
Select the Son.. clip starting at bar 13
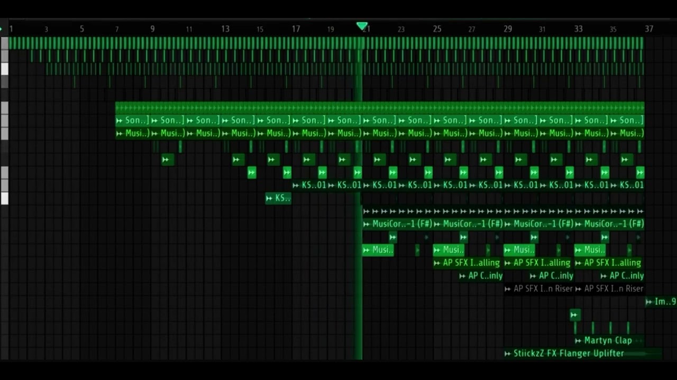(239, 120)
